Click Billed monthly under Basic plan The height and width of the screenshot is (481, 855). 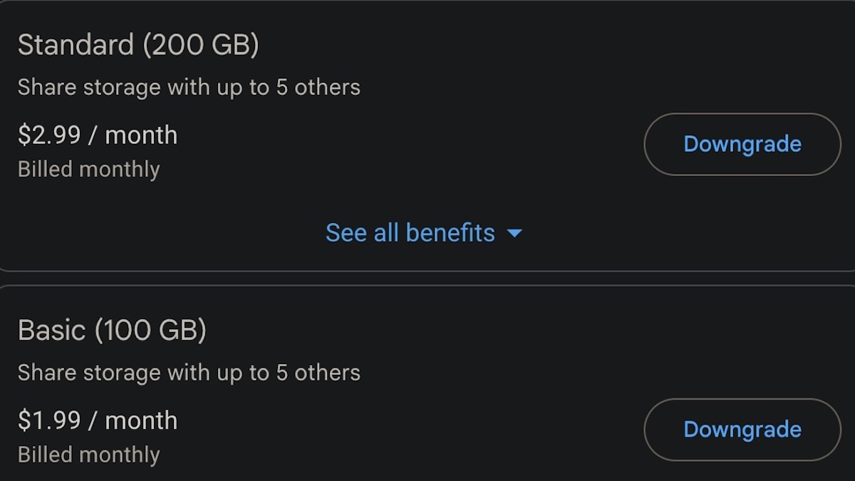[x=88, y=455]
